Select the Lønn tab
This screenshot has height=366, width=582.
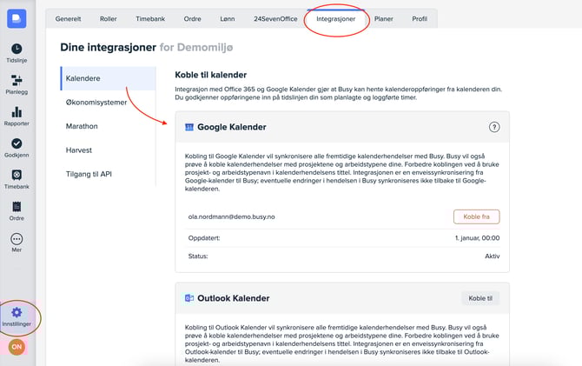[228, 17]
